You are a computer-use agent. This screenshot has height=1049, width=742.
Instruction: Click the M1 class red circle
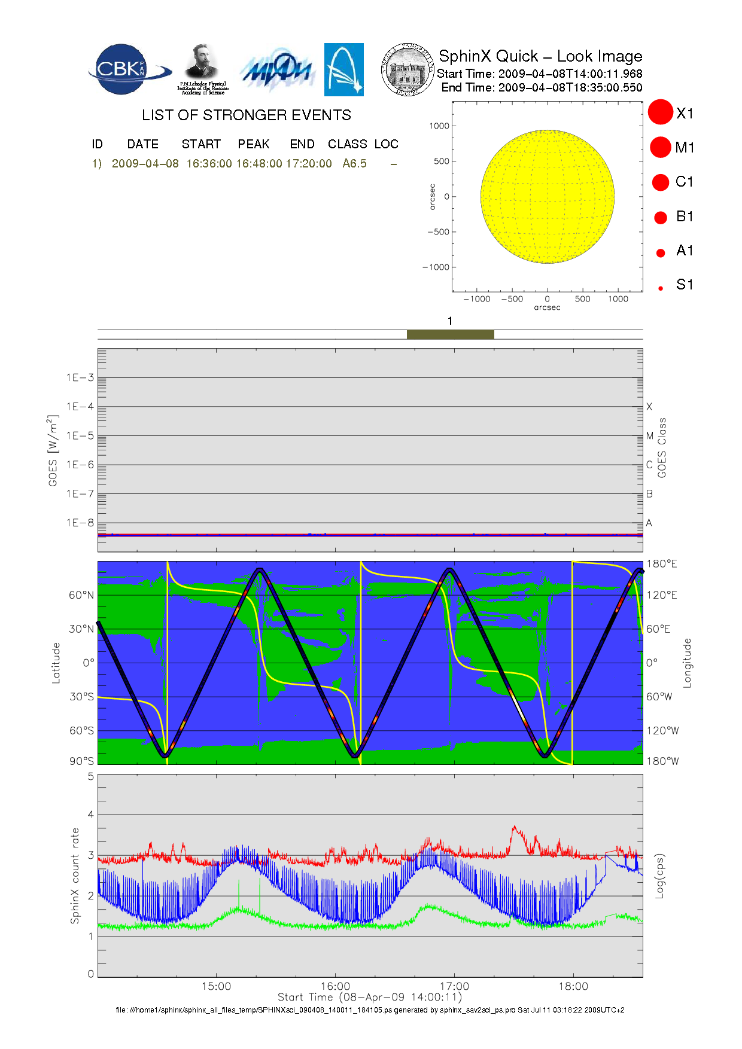661,147
